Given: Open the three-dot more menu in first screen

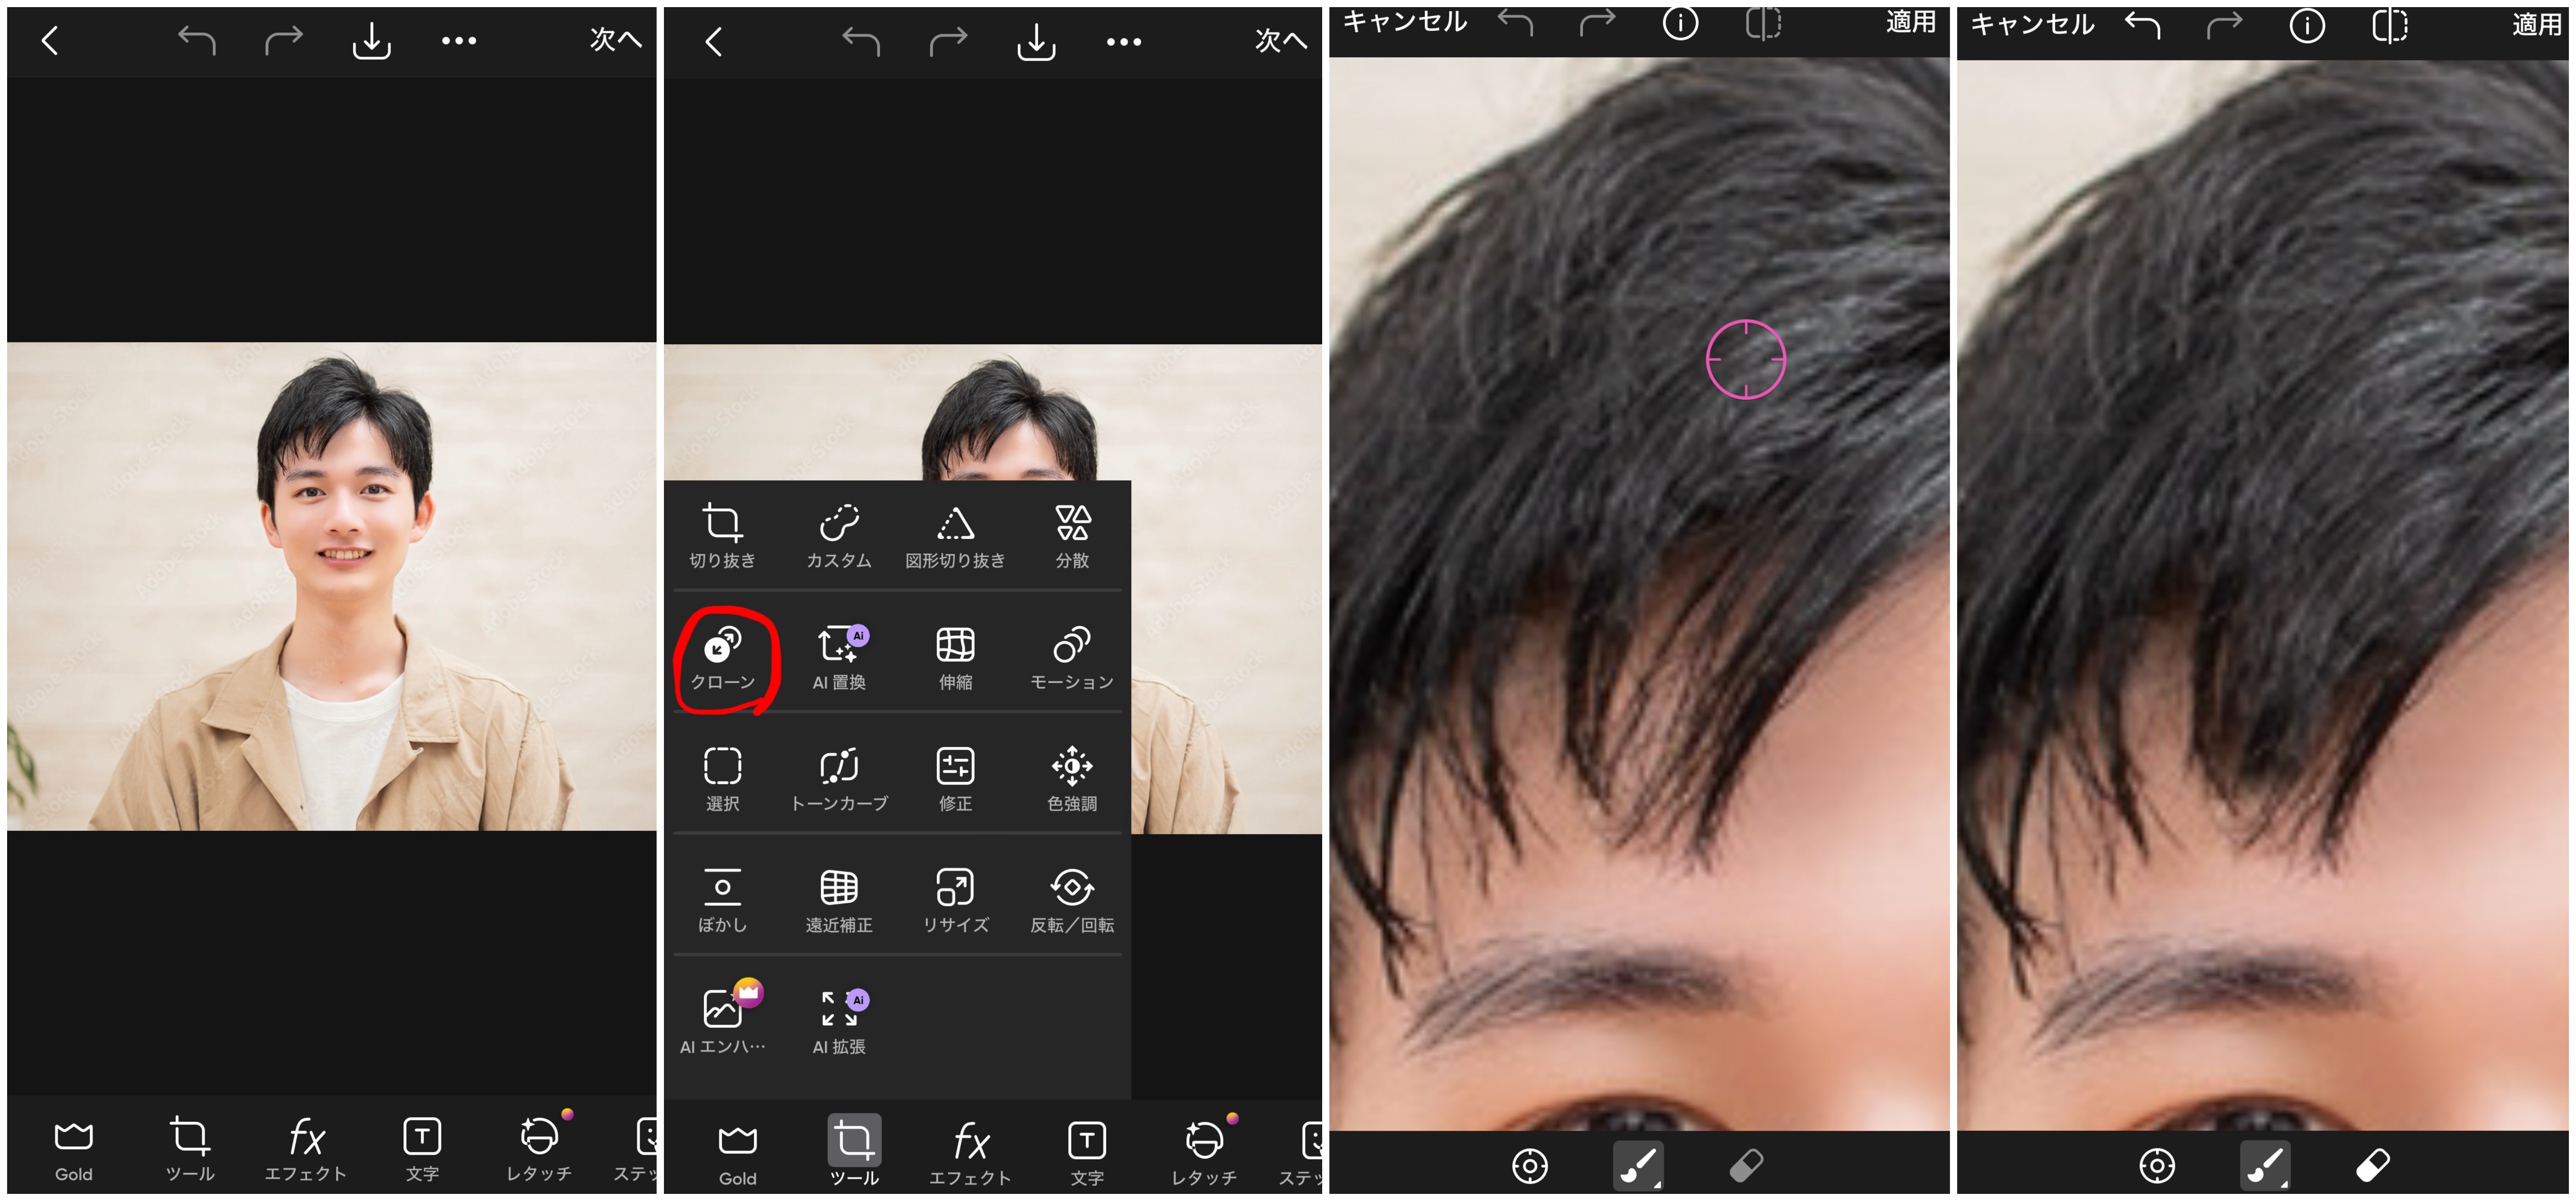Looking at the screenshot, I should click(x=459, y=41).
